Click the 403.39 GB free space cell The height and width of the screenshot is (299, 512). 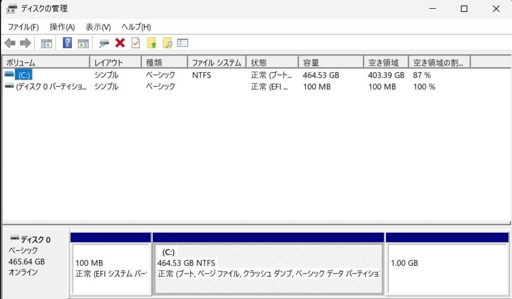point(386,75)
